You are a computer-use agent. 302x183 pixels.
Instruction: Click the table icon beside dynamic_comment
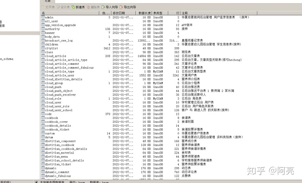click(x=43, y=172)
